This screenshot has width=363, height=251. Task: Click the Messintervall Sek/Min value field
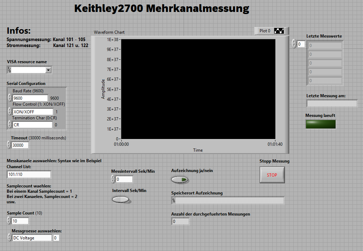click(124, 179)
